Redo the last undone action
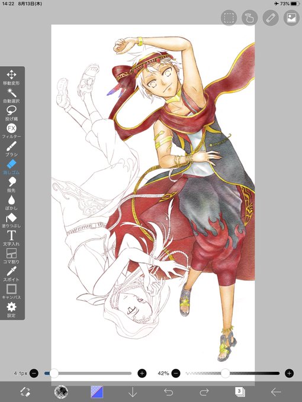 pos(204,392)
